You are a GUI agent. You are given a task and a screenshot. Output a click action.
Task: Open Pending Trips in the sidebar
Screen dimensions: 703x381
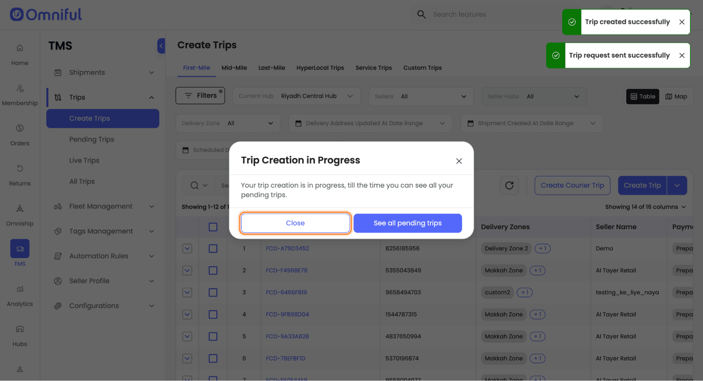91,139
